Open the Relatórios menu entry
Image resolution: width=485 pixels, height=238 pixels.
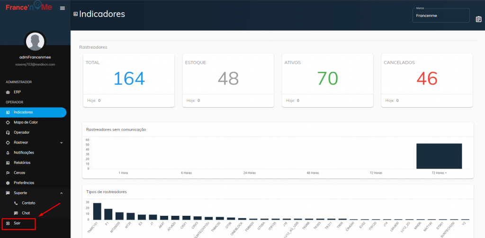click(x=33, y=163)
